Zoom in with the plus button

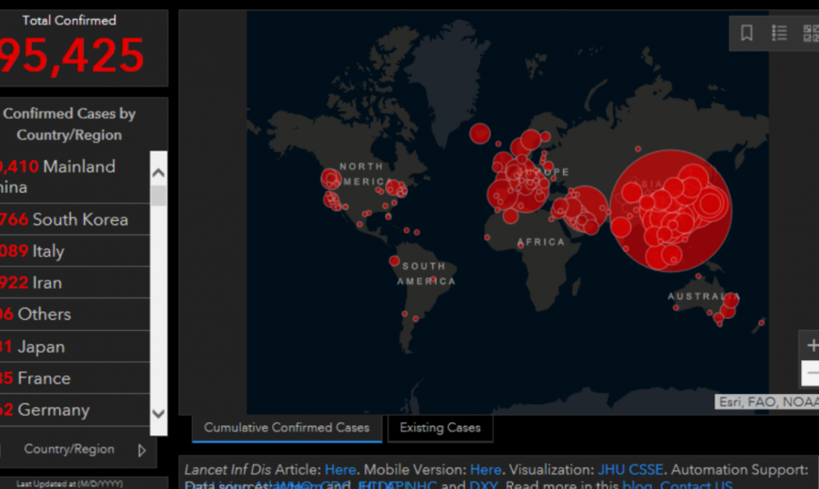point(811,345)
